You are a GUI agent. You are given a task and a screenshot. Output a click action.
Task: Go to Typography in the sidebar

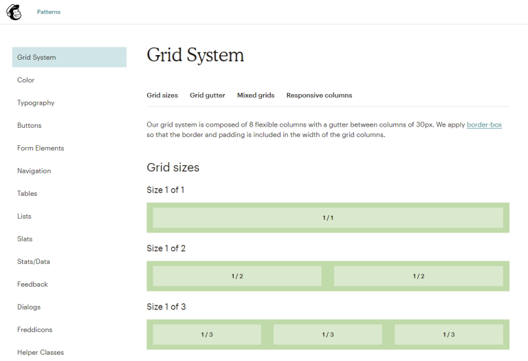coord(36,102)
